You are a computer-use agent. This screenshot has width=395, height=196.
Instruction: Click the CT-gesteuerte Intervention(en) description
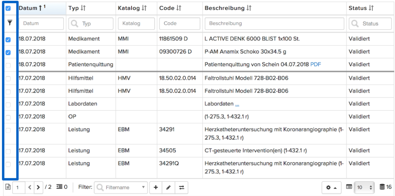coord(256,150)
